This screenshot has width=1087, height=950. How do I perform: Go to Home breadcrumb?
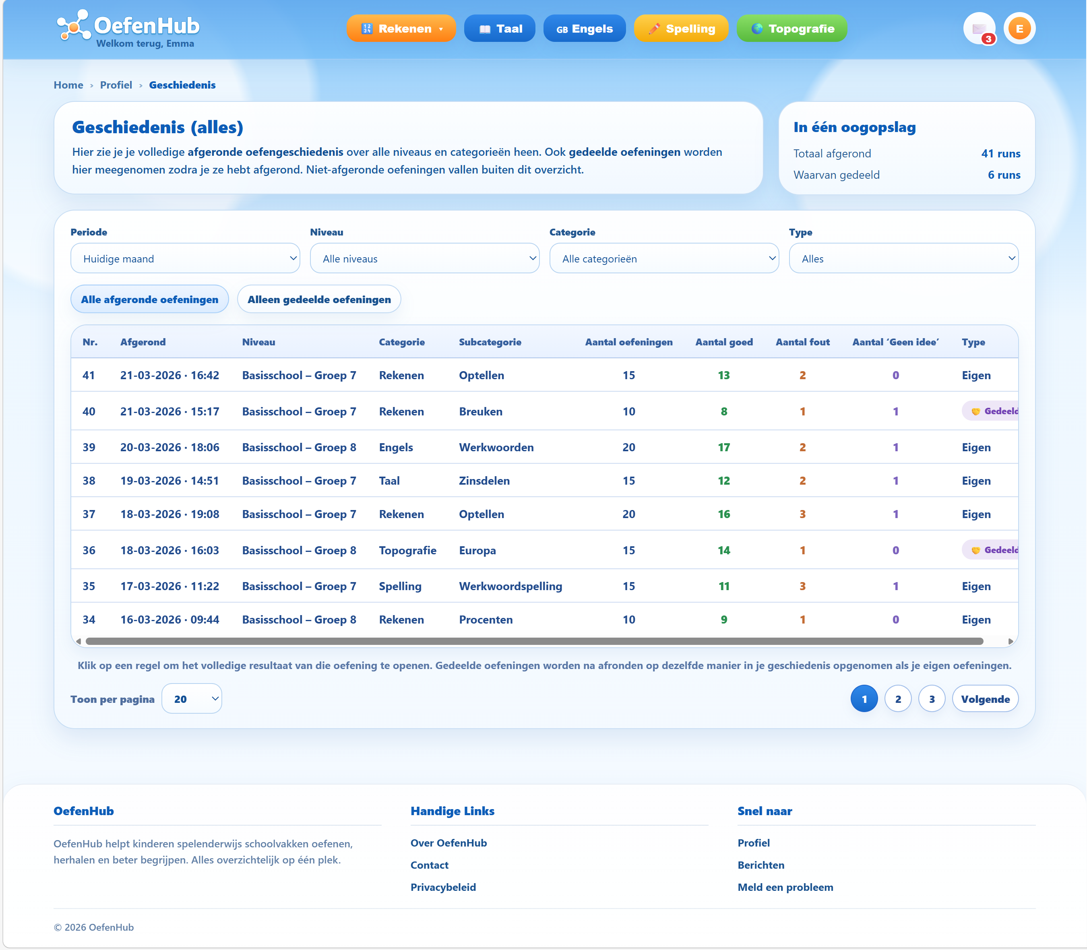point(68,85)
